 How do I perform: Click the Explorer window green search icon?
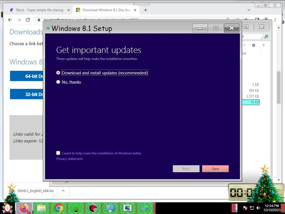[266, 37]
